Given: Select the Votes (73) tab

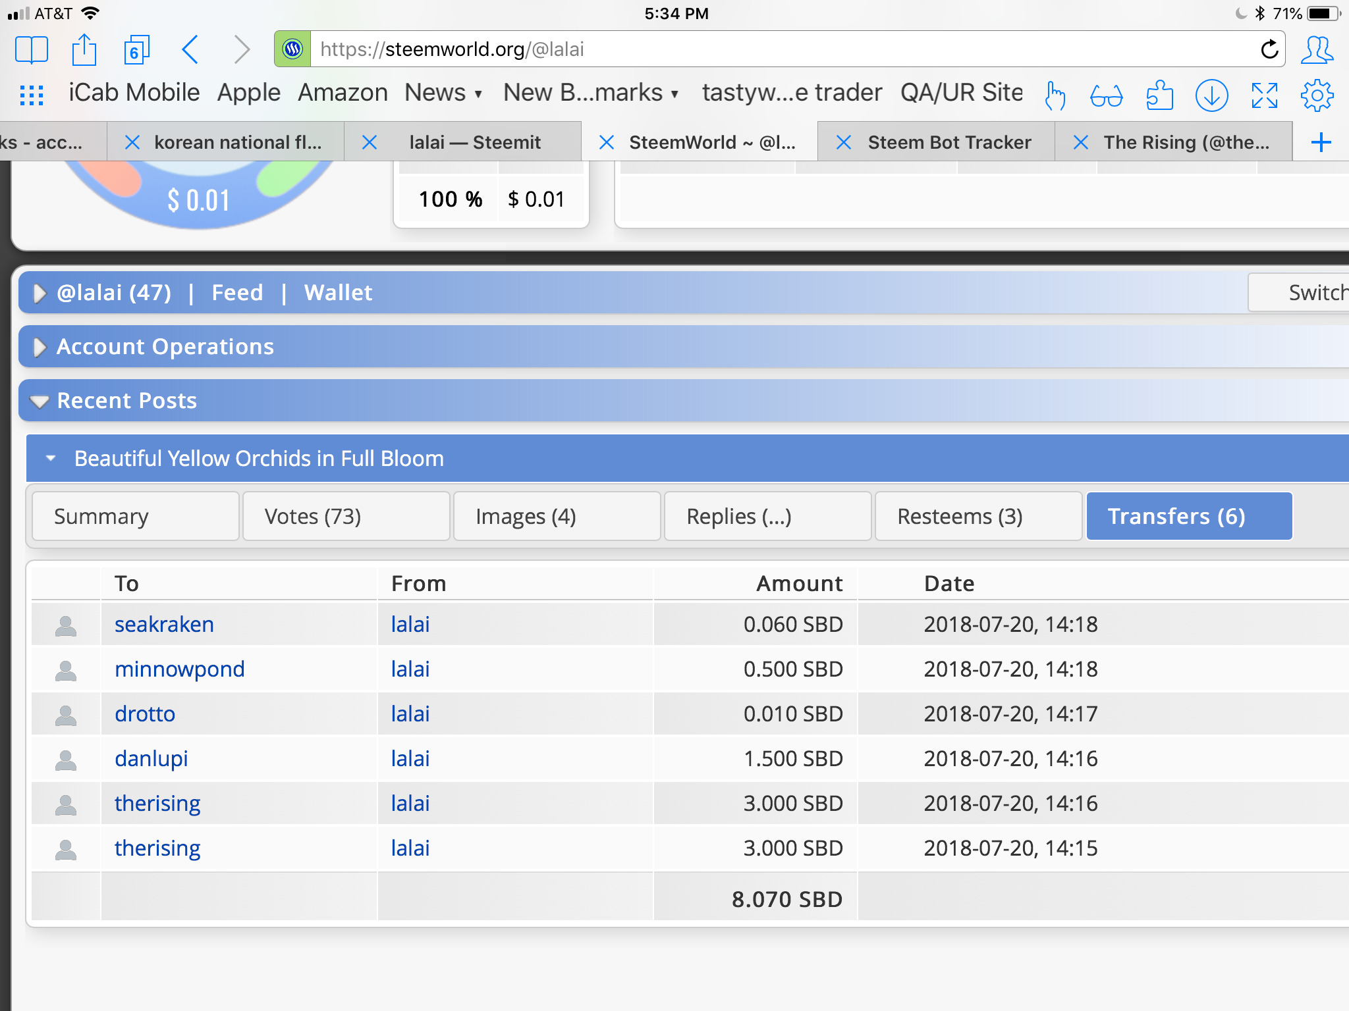Looking at the screenshot, I should [346, 516].
